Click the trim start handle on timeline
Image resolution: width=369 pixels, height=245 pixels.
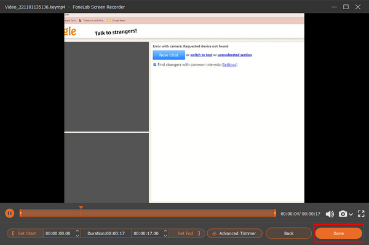pyautogui.click(x=21, y=213)
